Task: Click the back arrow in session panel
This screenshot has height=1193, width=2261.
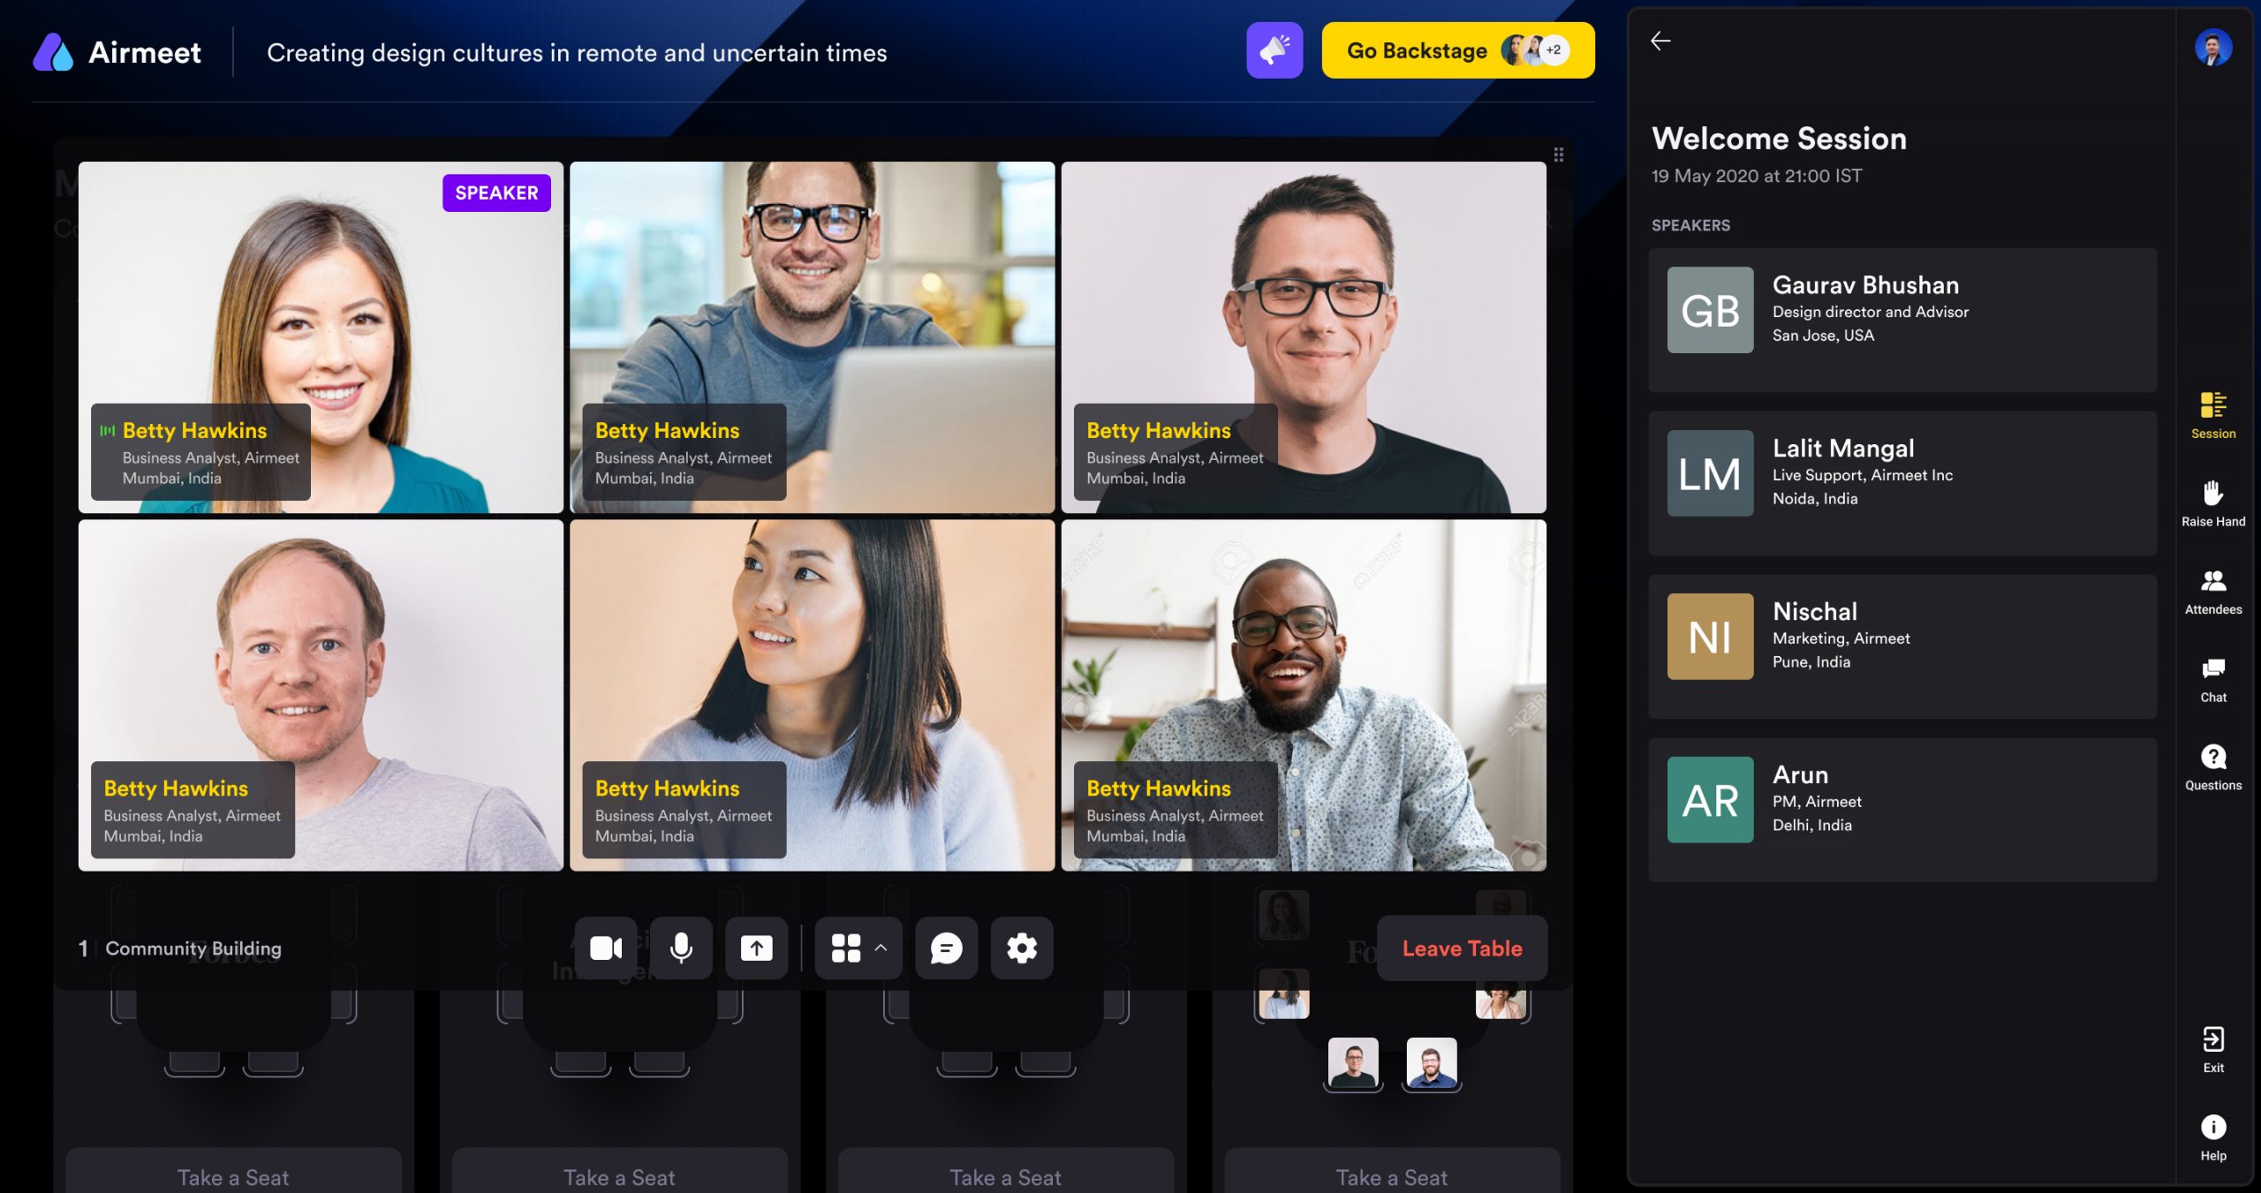Action: coord(1660,41)
